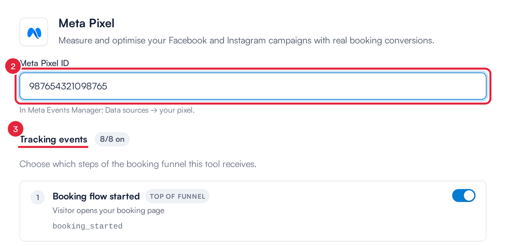The image size is (506, 246).
Task: Click 'Visitor opens your booking page' text
Action: click(x=108, y=210)
